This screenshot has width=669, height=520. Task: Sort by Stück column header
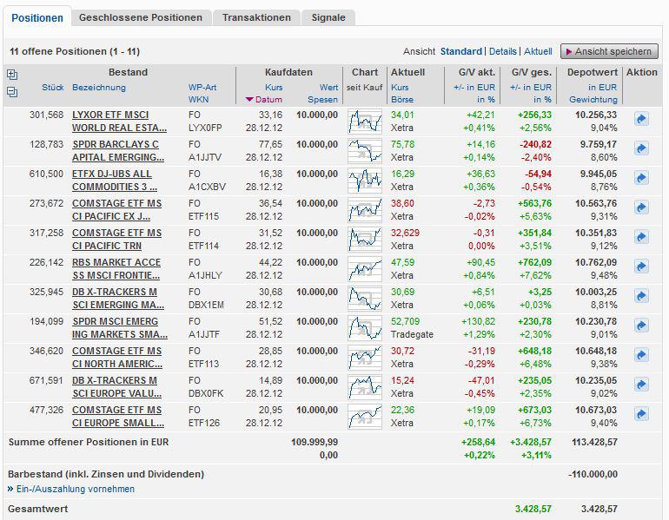pos(53,88)
